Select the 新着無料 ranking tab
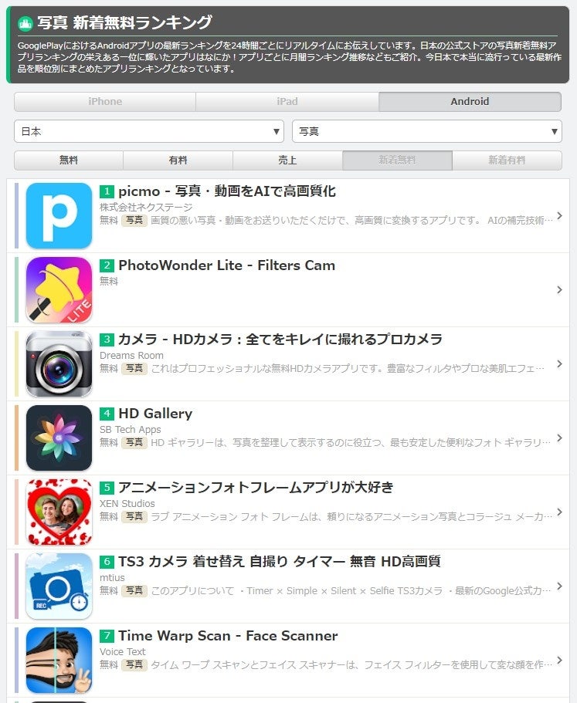This screenshot has width=577, height=703. [x=397, y=160]
